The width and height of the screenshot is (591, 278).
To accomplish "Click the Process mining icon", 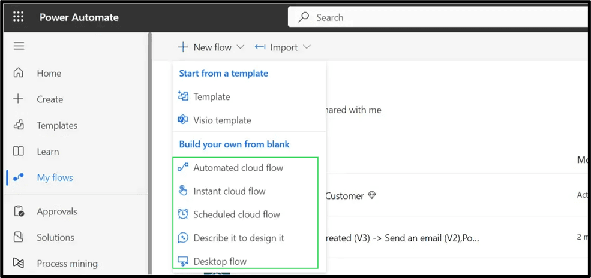I will pyautogui.click(x=19, y=263).
